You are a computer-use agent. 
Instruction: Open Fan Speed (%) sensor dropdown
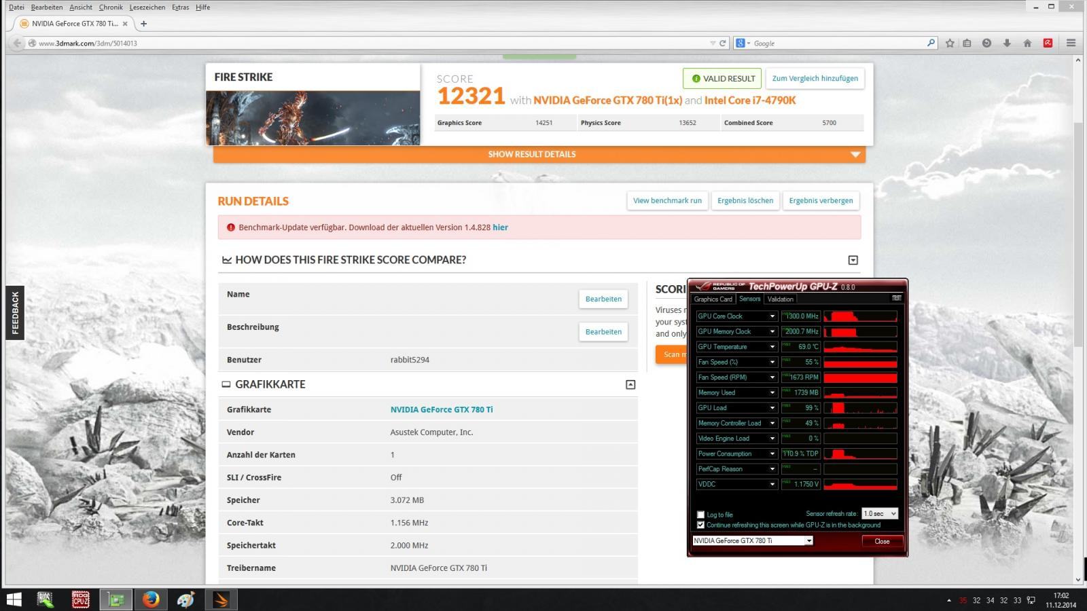coord(772,362)
